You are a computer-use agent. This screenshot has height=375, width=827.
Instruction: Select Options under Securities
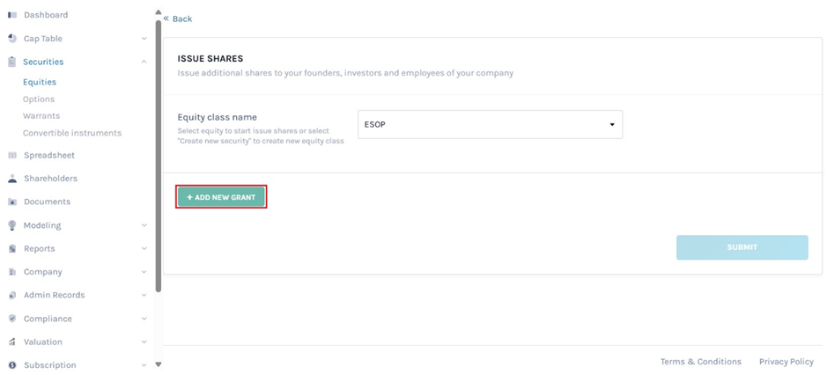point(39,99)
